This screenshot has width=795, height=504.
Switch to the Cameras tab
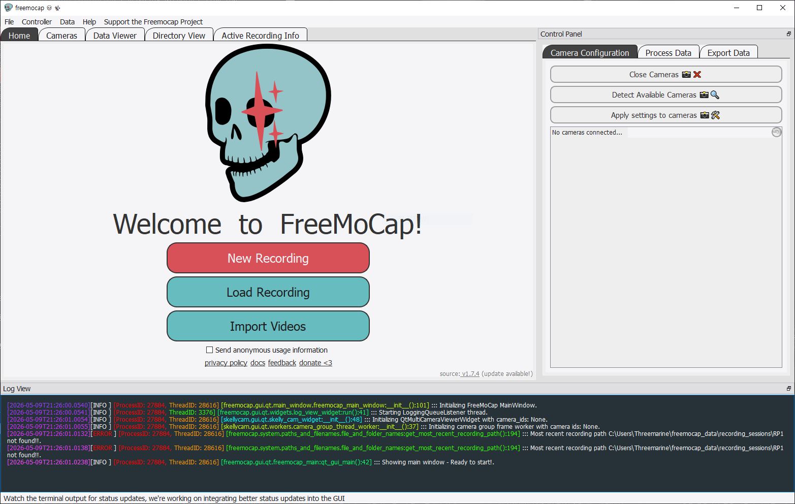tap(61, 35)
